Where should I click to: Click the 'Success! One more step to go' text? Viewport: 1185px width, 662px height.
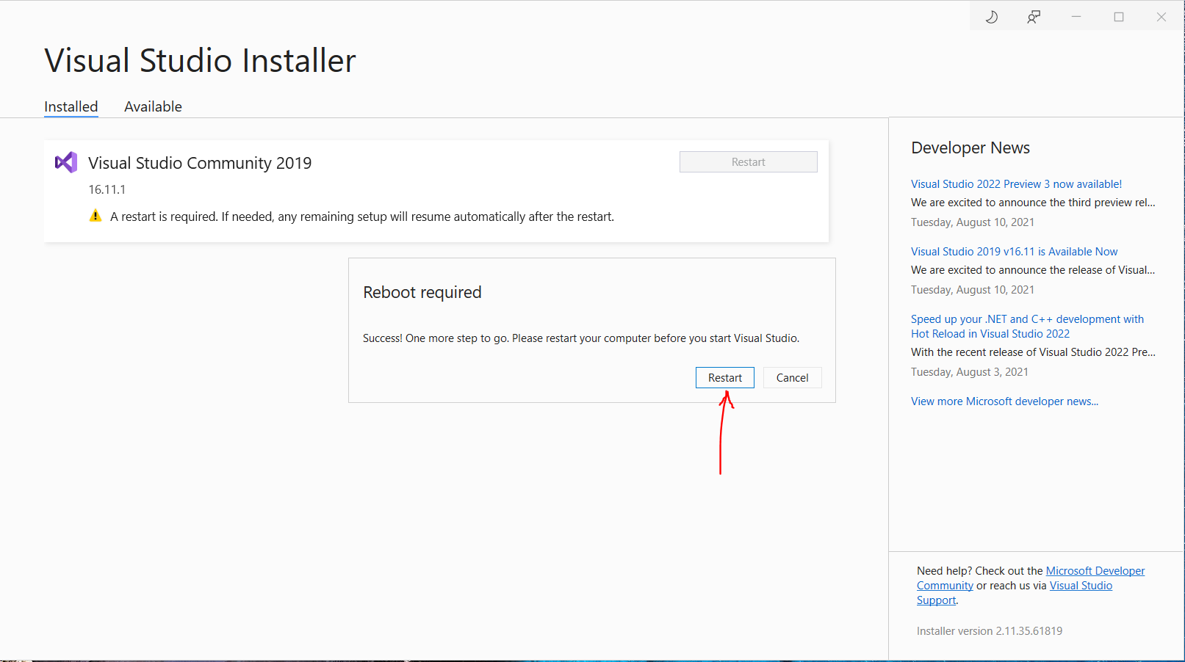(x=581, y=338)
